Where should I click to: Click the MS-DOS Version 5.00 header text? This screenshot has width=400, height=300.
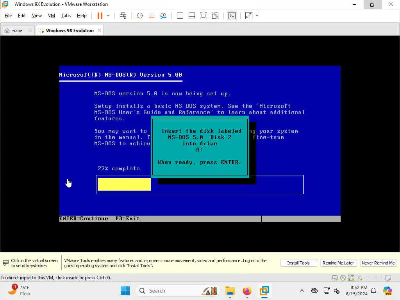(120, 75)
